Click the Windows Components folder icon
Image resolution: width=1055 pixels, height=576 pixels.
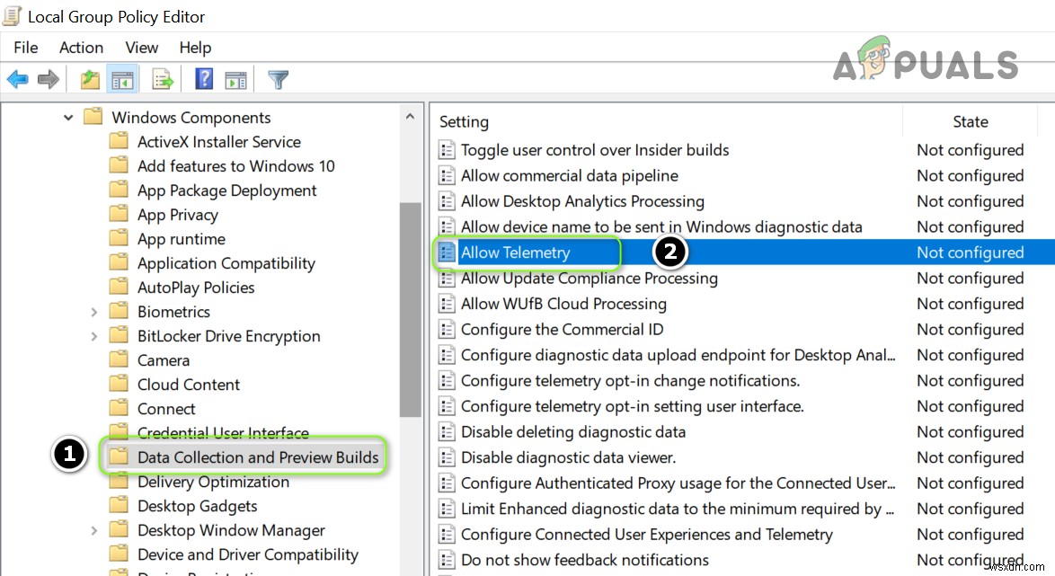click(93, 117)
